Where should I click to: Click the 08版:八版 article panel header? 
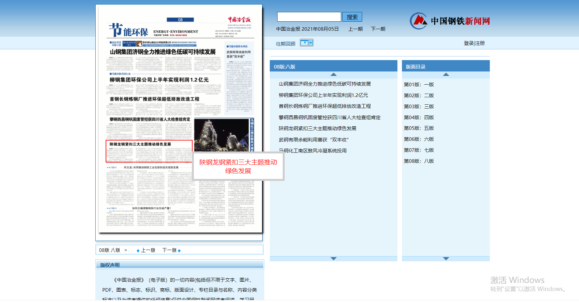pos(333,67)
